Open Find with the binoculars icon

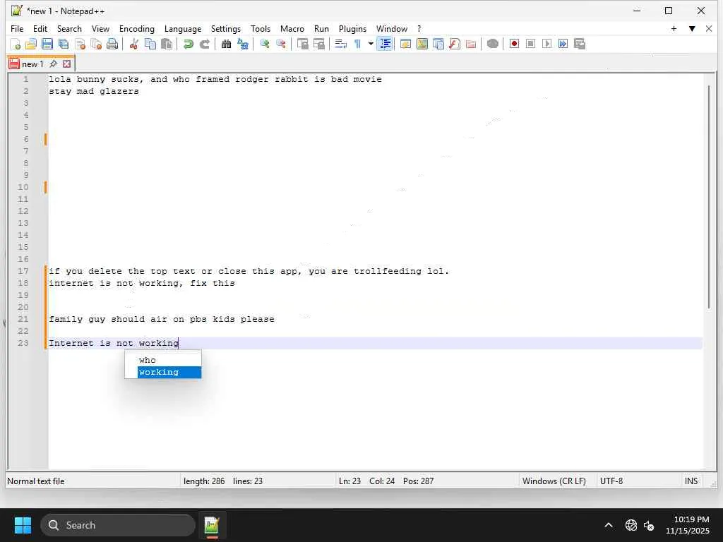point(226,44)
